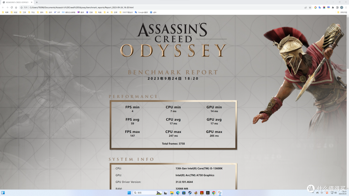Open the 电商 bookmark folder
The image size is (349, 196).
[x=98, y=12]
